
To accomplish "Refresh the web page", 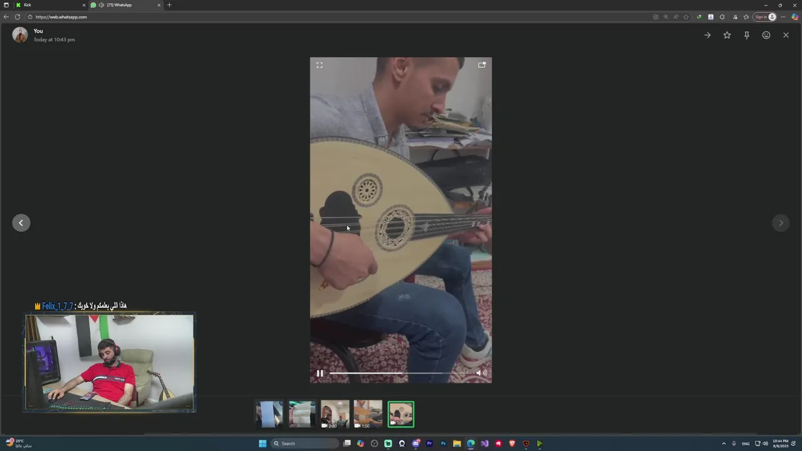I will [18, 17].
